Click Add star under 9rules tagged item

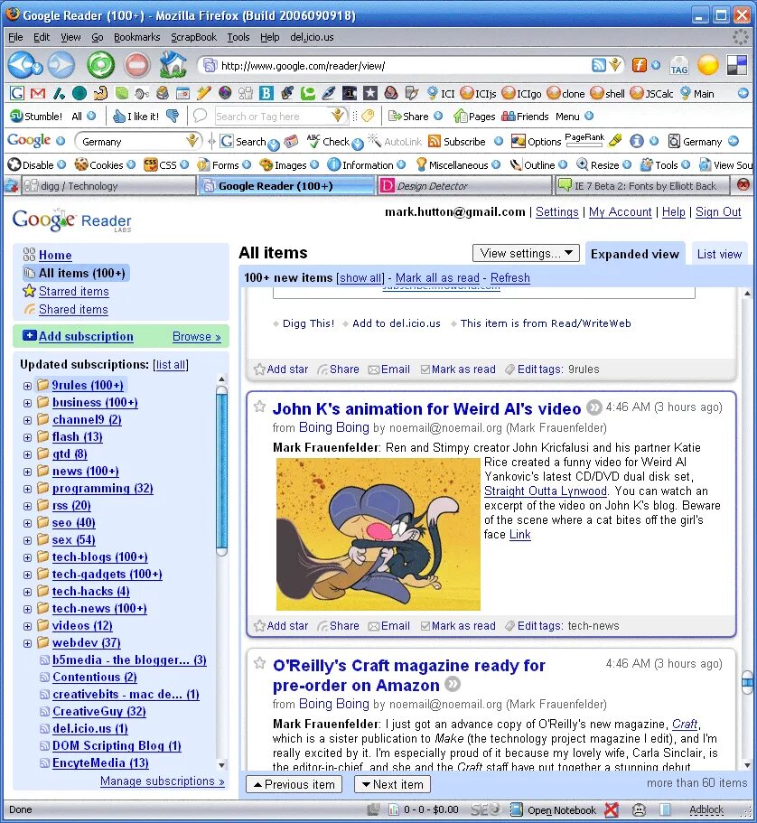tap(281, 369)
